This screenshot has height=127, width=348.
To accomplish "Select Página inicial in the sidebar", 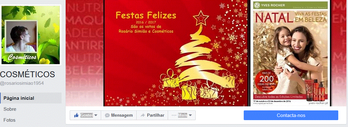I will (x=31, y=98).
